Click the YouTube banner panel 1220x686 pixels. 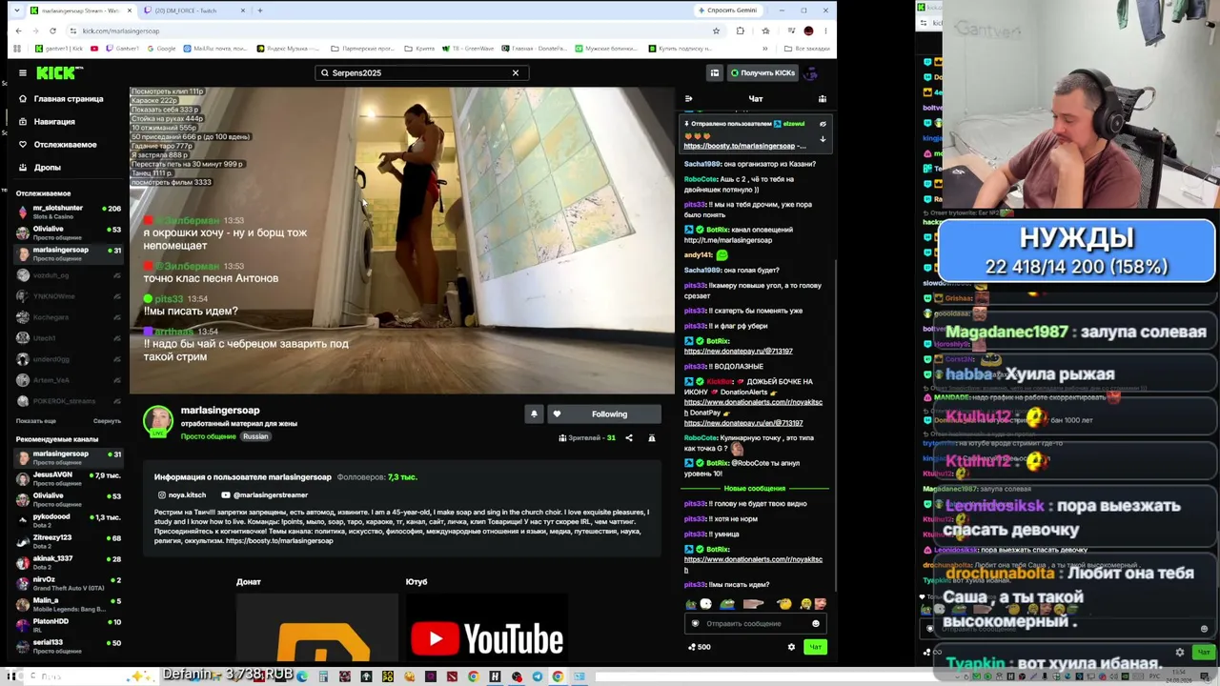click(487, 627)
